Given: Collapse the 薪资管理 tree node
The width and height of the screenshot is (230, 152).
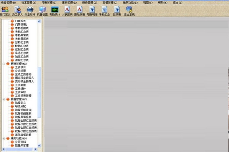Looking at the screenshot, I should 4,64.
